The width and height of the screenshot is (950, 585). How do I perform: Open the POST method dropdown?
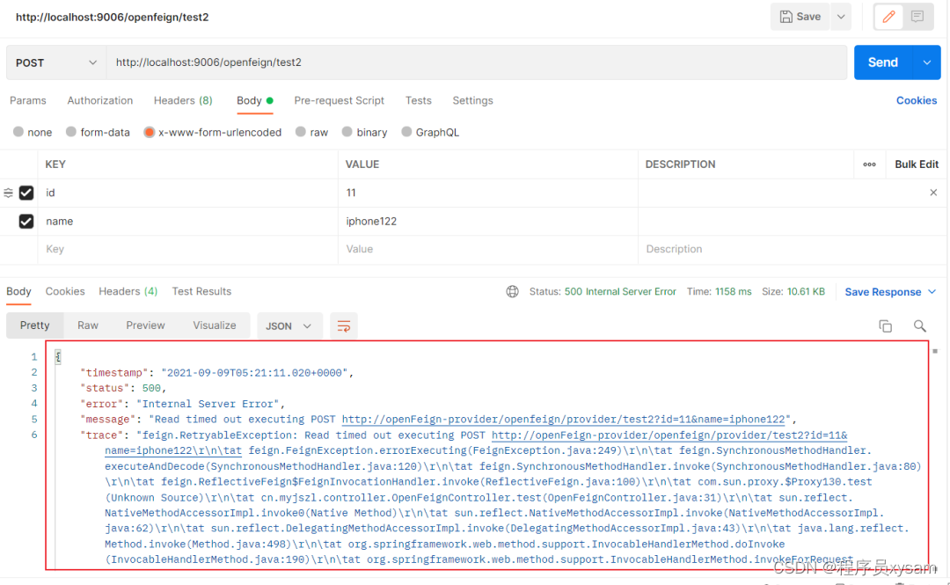click(x=56, y=62)
